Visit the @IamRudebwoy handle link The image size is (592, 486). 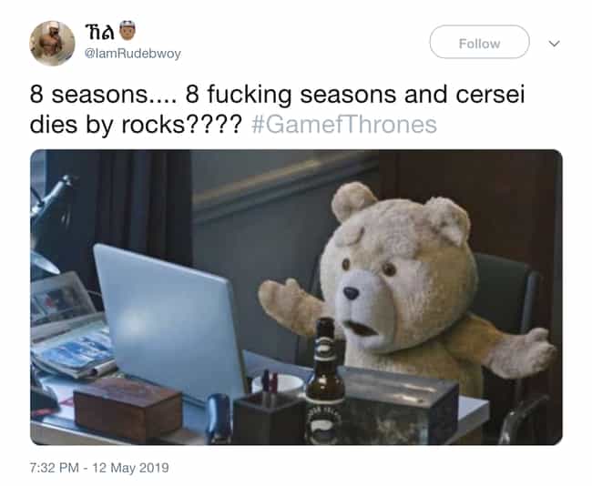[x=133, y=54]
